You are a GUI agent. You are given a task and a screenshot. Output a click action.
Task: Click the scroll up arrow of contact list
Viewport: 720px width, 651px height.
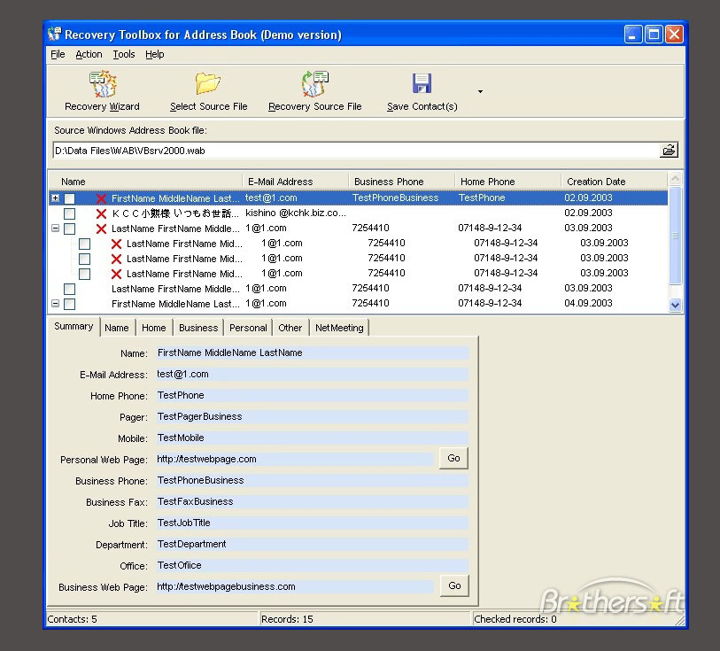click(675, 179)
